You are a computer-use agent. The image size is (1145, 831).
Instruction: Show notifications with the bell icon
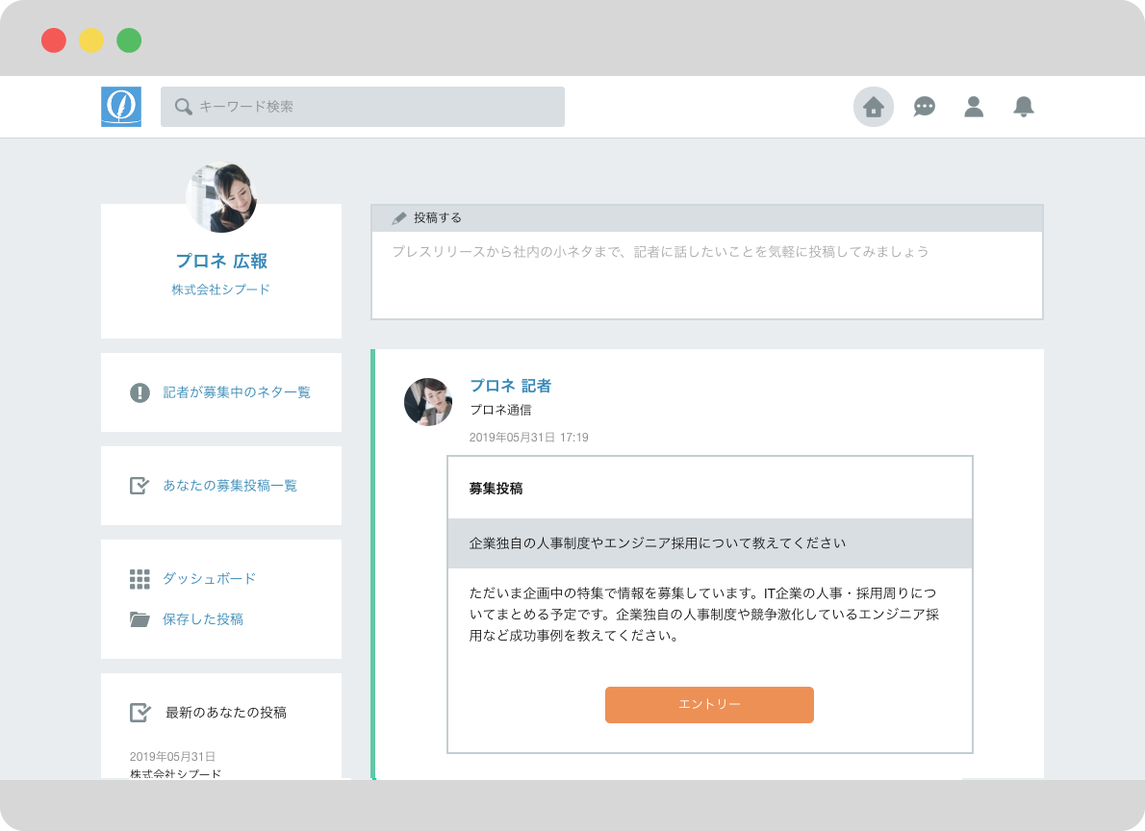[x=1024, y=107]
